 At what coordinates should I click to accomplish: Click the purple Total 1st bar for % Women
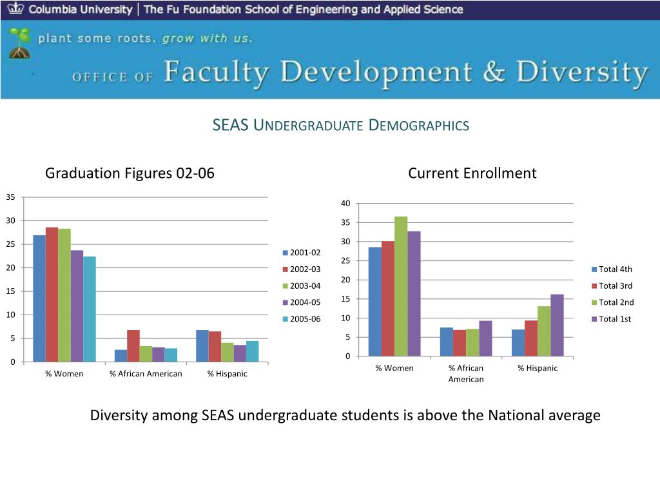[x=414, y=294]
